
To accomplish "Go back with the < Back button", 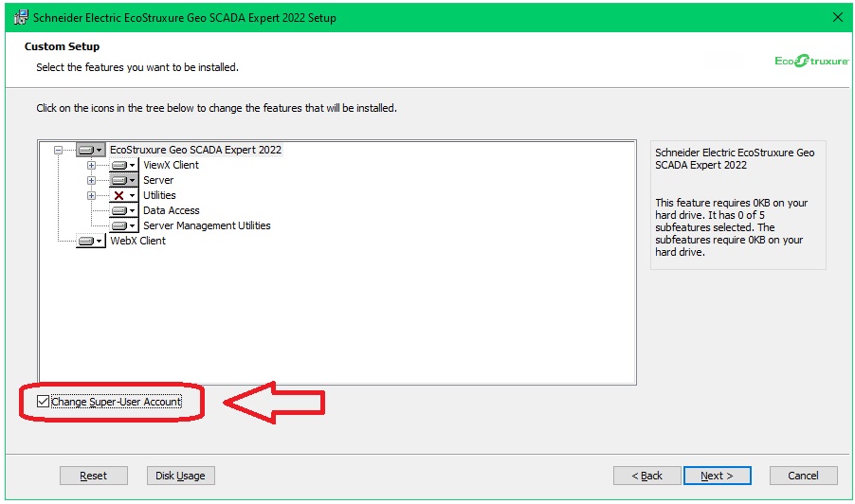I will 646,476.
